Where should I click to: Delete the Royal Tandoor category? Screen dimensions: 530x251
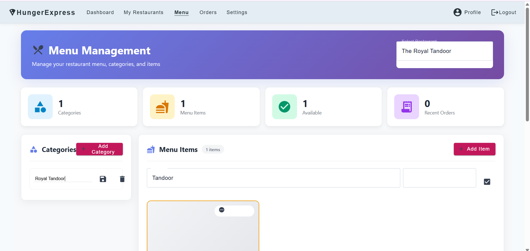pos(122,179)
